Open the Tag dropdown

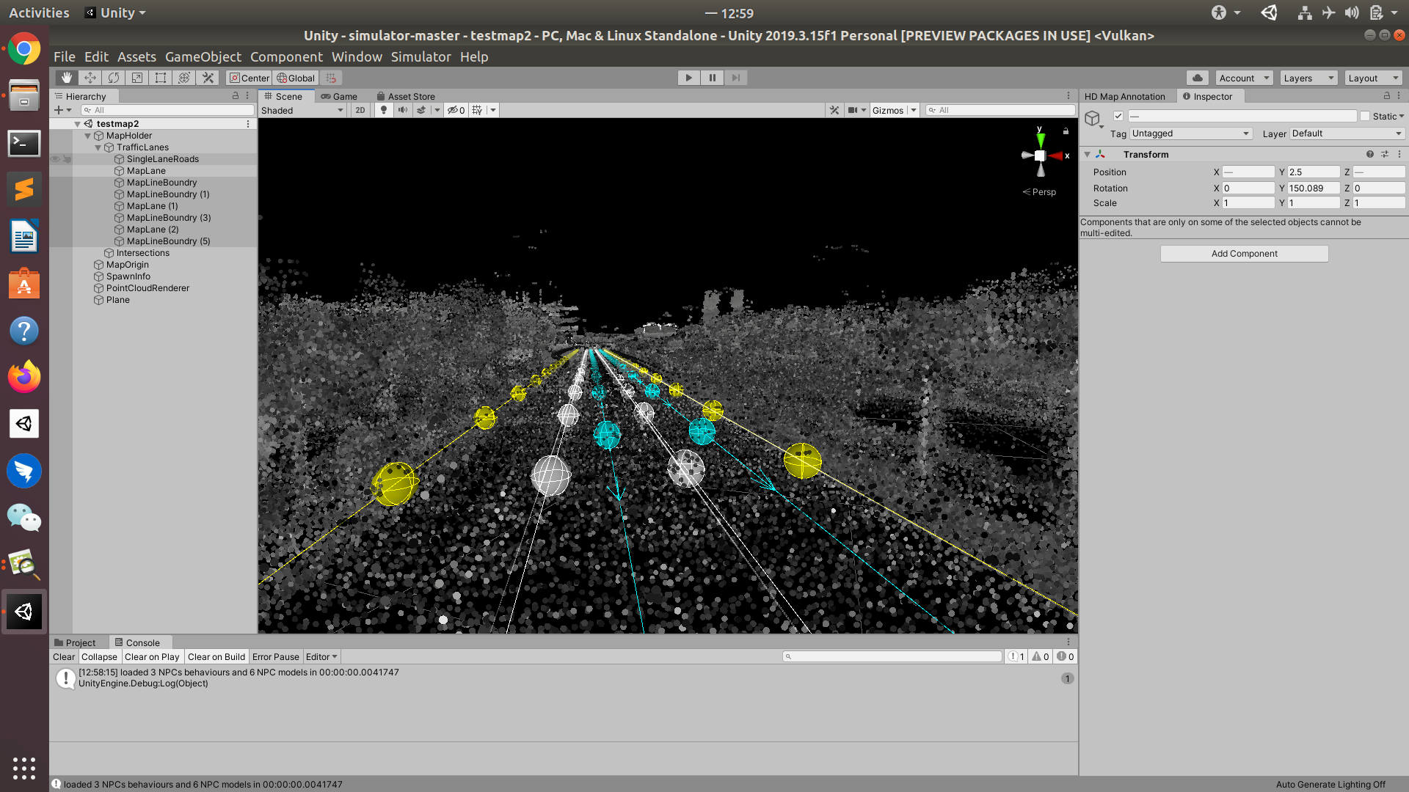1190,133
